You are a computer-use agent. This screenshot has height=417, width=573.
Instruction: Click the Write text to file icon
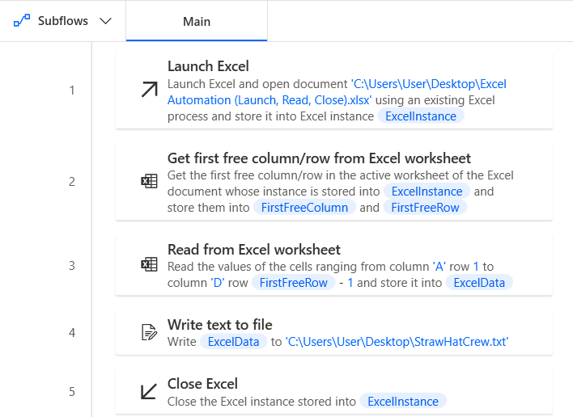point(149,332)
